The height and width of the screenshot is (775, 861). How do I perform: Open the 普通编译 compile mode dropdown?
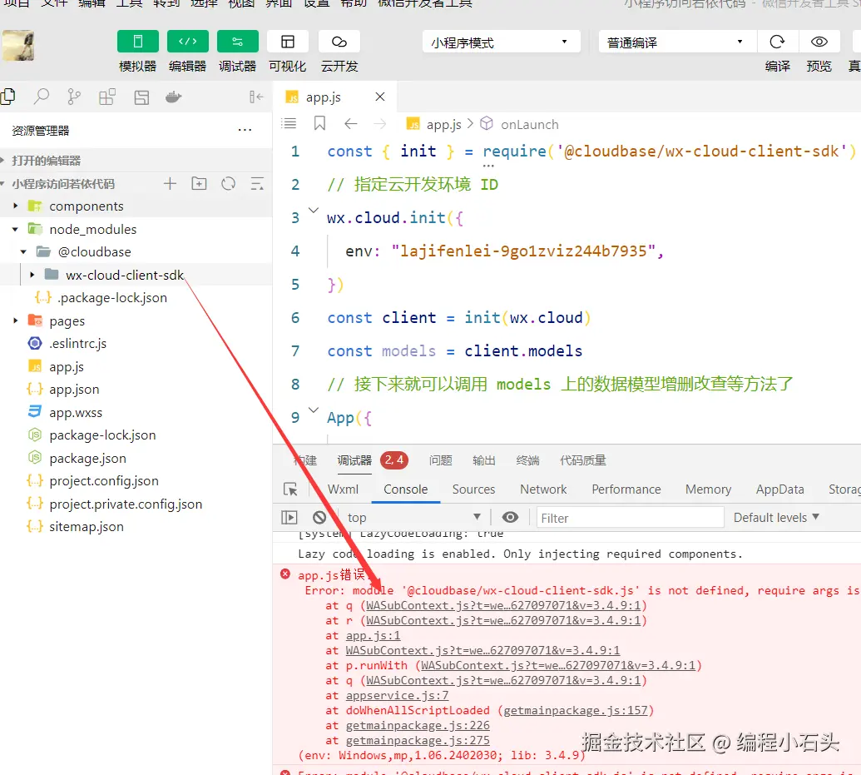(677, 42)
